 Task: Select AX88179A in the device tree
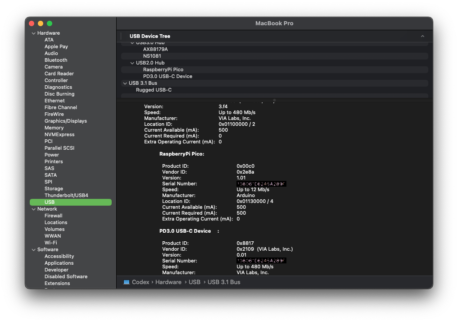[155, 49]
